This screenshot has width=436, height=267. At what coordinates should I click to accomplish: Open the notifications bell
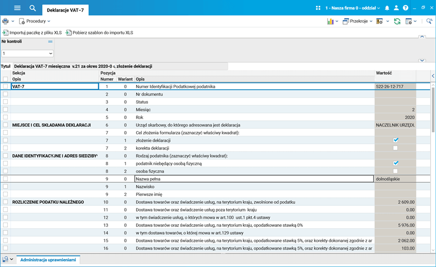[387, 8]
